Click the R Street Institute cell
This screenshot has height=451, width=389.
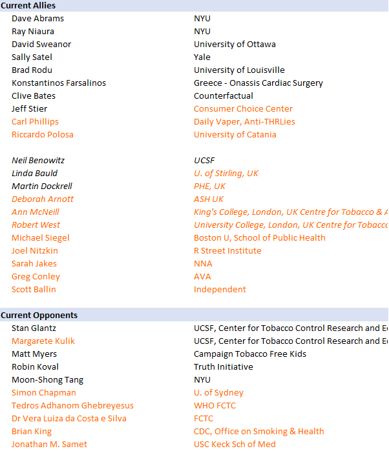[227, 251]
